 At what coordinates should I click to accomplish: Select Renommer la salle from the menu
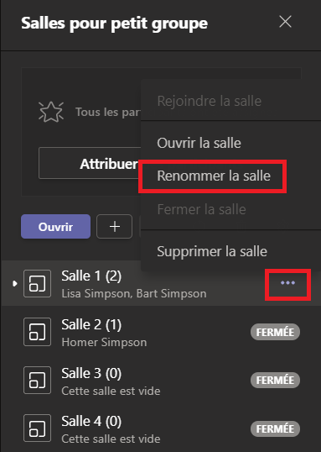click(x=214, y=176)
